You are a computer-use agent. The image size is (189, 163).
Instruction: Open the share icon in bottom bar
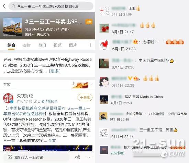pyautogui.click(x=77, y=157)
